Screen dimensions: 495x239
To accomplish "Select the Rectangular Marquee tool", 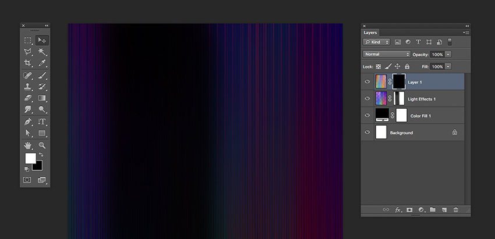I will click(28, 40).
